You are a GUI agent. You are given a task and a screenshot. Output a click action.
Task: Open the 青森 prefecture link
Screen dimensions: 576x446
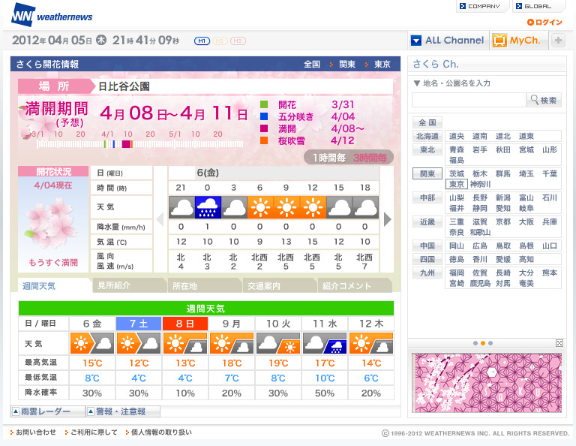(457, 149)
